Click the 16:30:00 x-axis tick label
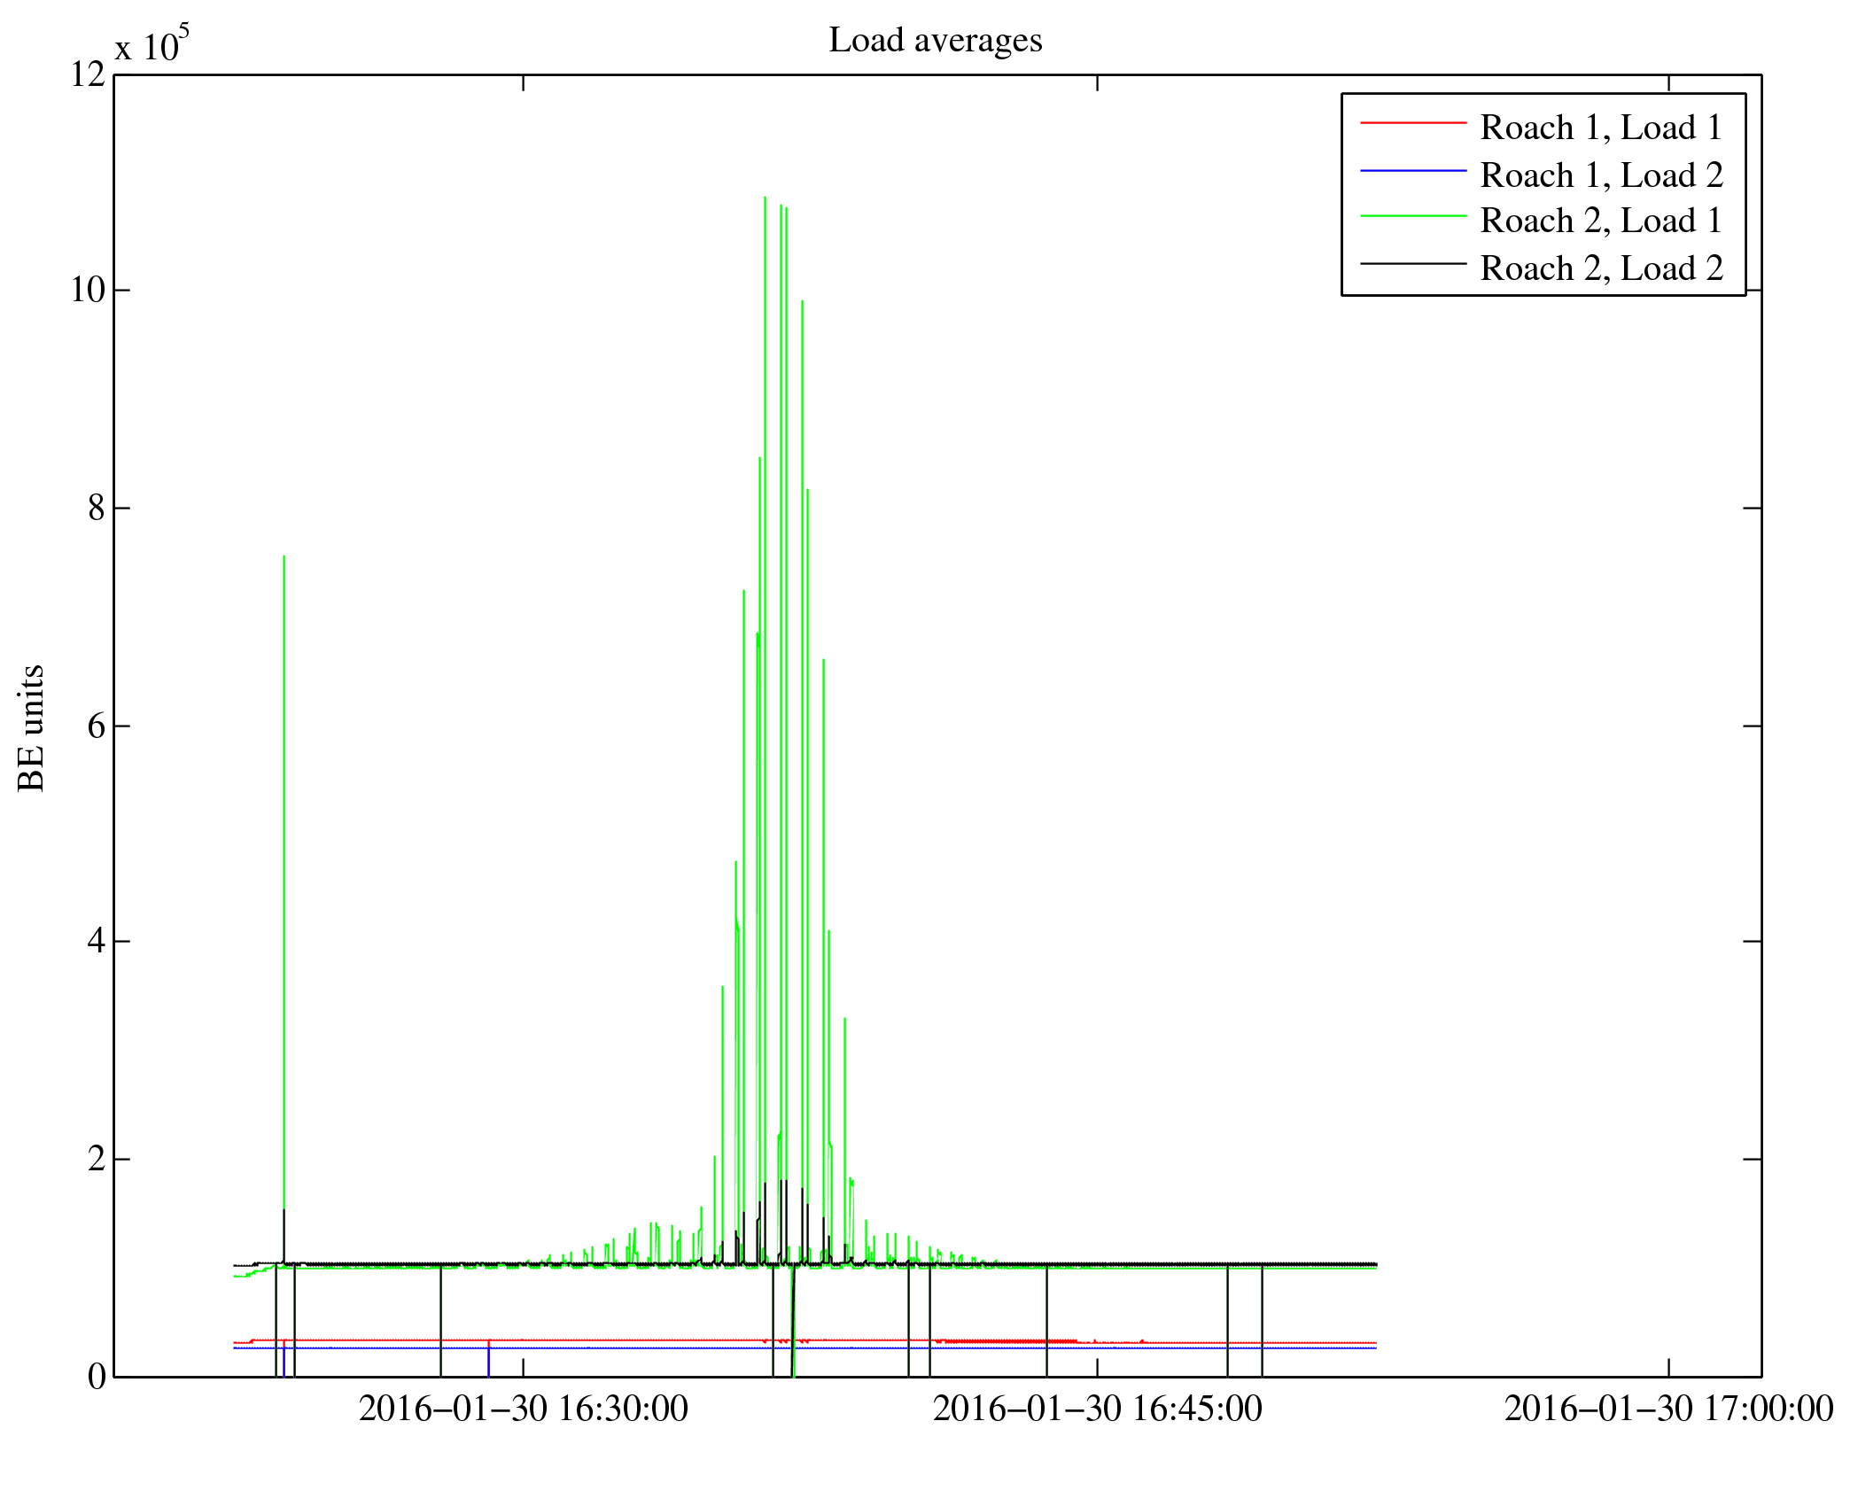Screen dimensions: 1850x1491 click(523, 1409)
